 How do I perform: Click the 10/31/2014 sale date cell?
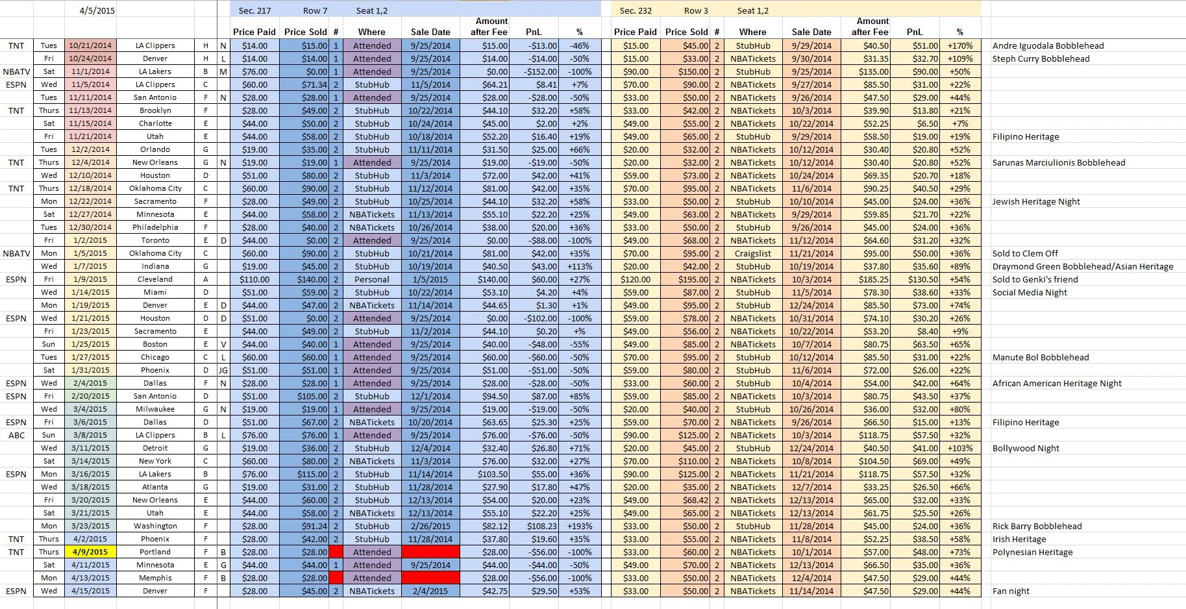[811, 318]
